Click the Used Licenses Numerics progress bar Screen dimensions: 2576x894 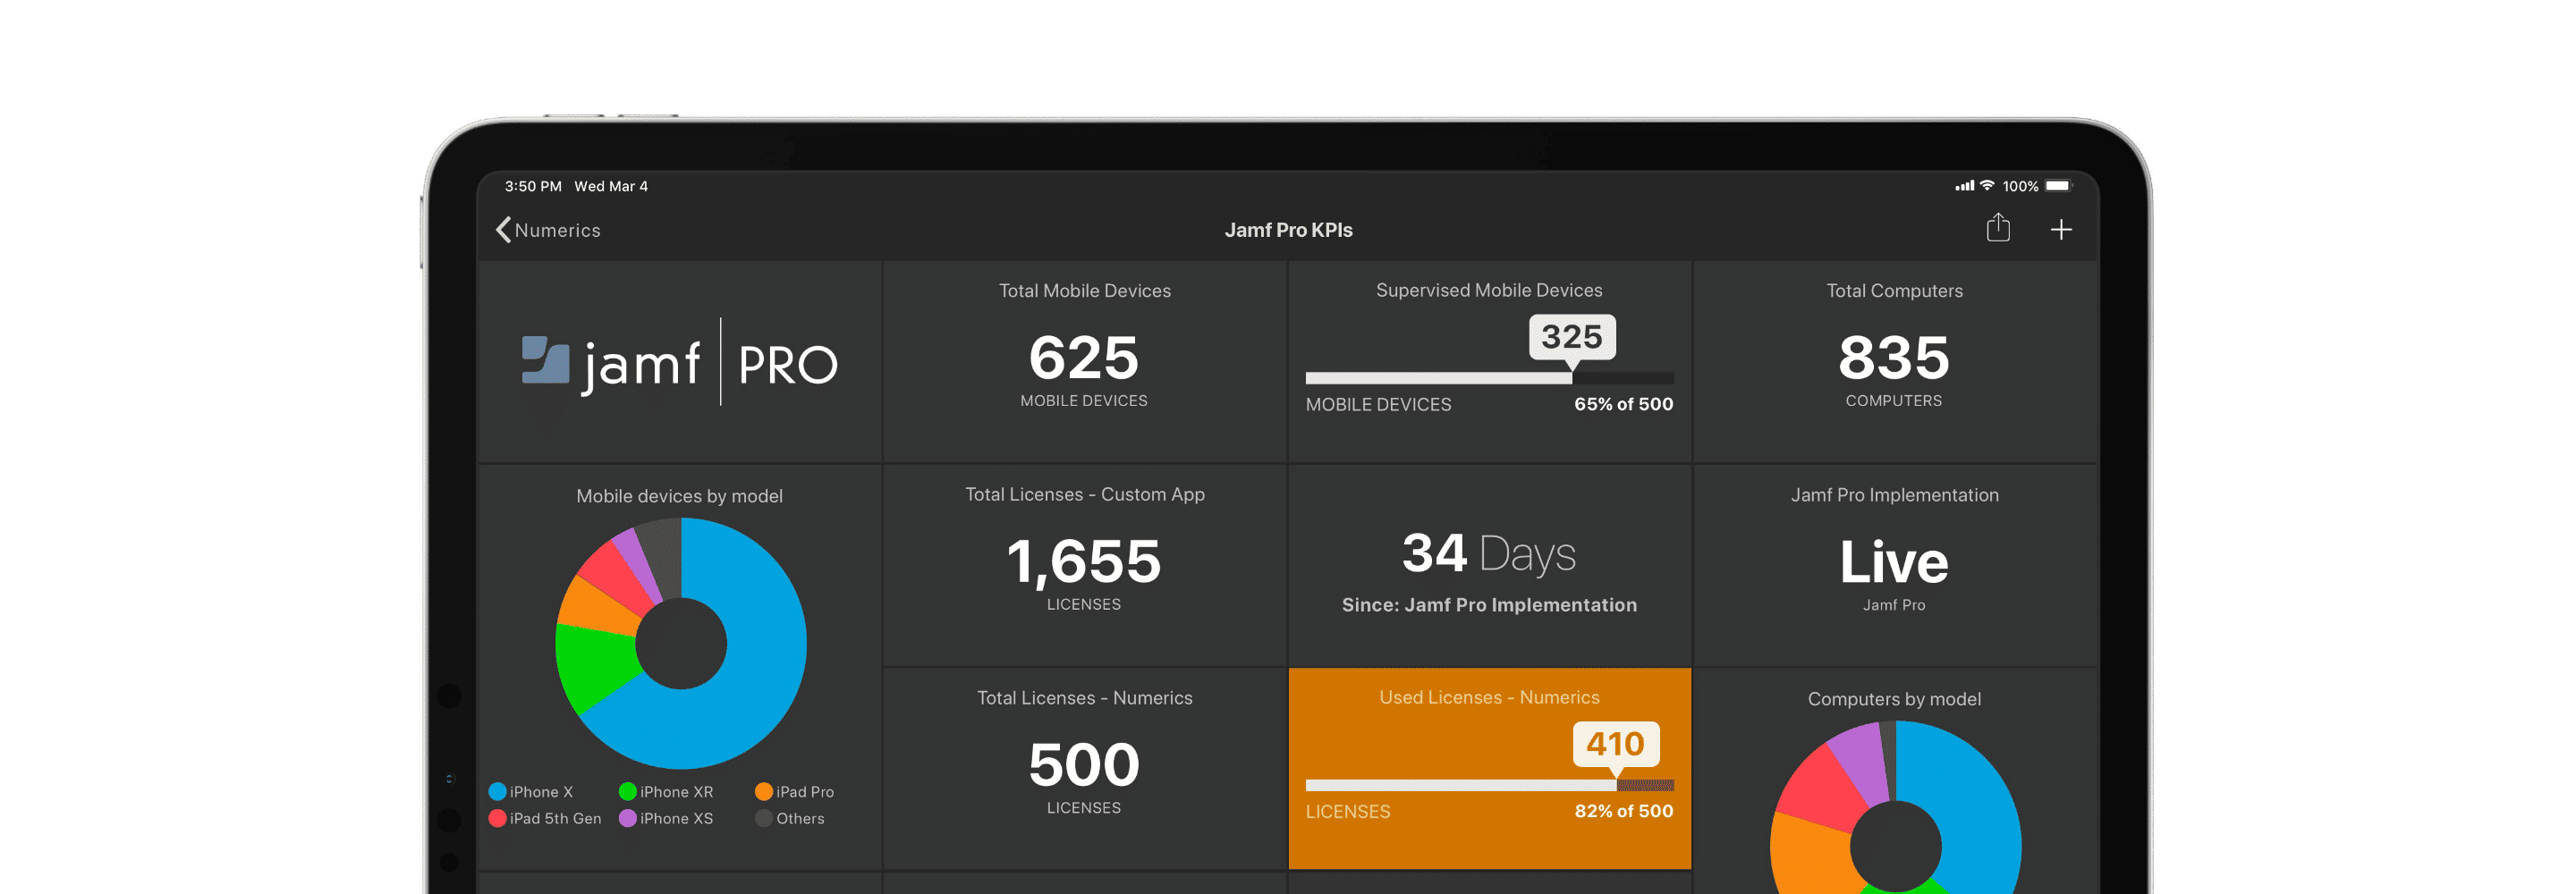click(1489, 785)
